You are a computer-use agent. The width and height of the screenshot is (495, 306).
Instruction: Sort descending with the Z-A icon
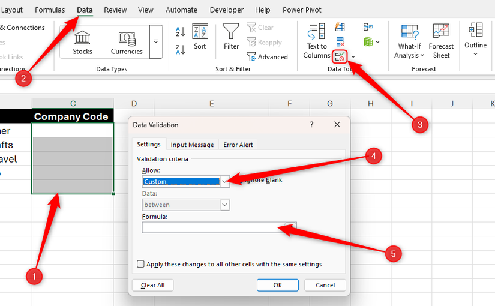coord(180,50)
